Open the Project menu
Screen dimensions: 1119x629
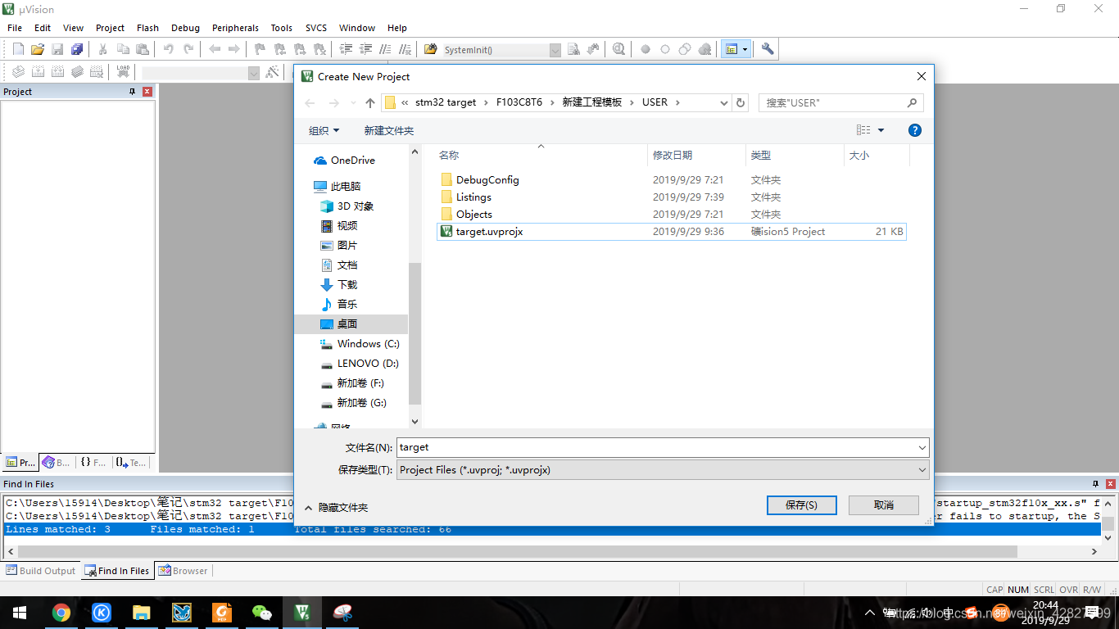[x=110, y=28]
